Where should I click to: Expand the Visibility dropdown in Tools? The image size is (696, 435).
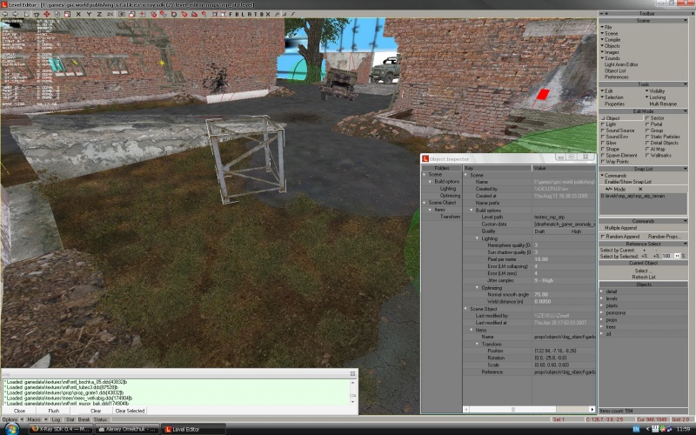tap(656, 91)
